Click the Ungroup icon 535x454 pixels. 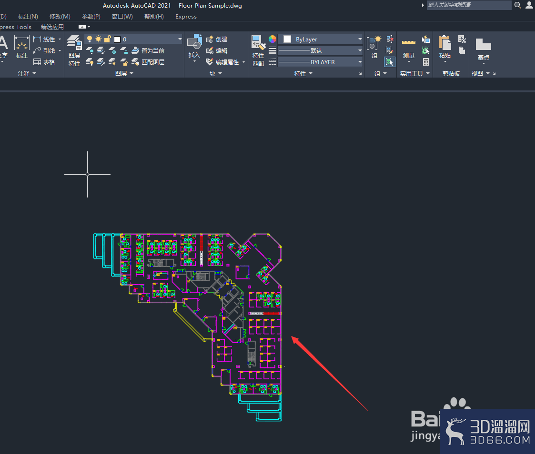390,39
